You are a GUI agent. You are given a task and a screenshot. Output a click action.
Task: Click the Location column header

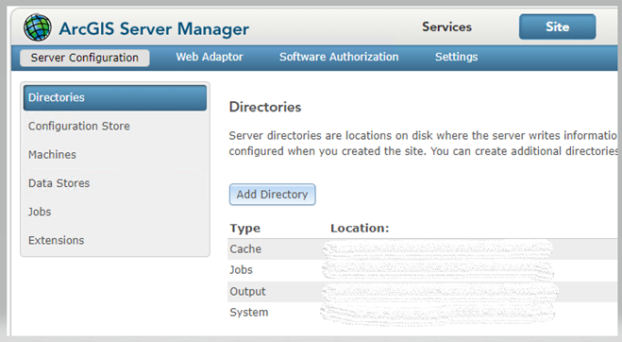click(x=360, y=229)
